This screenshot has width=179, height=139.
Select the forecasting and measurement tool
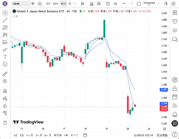point(5,42)
